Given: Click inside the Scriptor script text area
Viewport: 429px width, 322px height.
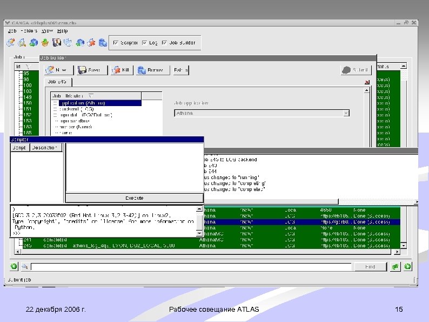Looking at the screenshot, I should pos(135,167).
